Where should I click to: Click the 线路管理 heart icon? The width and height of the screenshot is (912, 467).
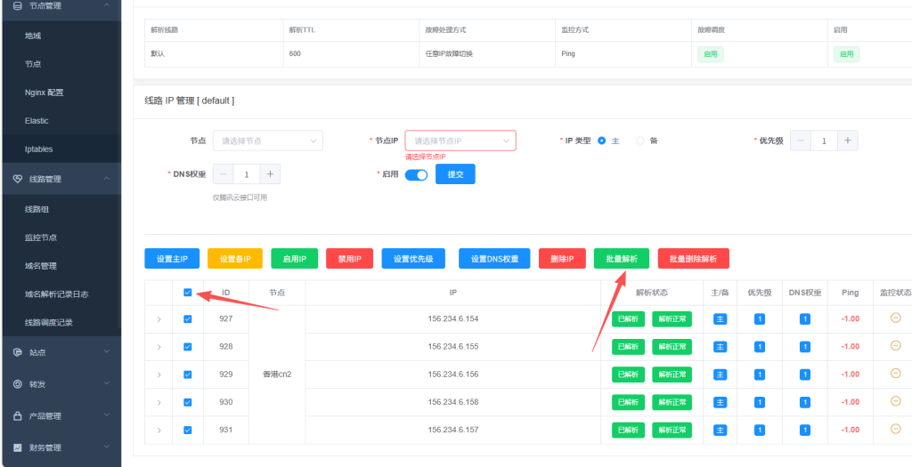[18, 179]
